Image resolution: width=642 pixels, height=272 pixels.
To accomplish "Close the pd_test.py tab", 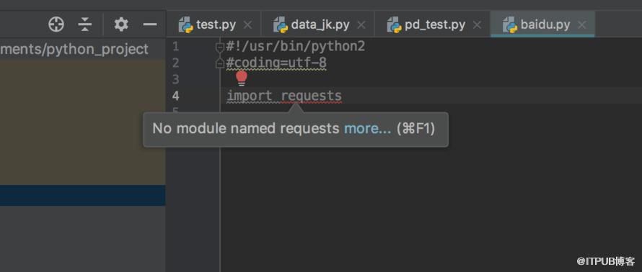I will click(x=477, y=25).
